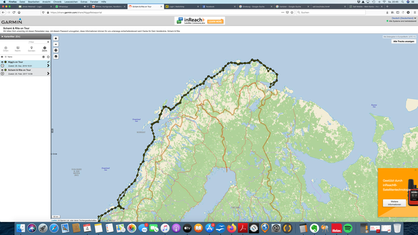Toggle the eye icon in the Name header row

coord(2,56)
